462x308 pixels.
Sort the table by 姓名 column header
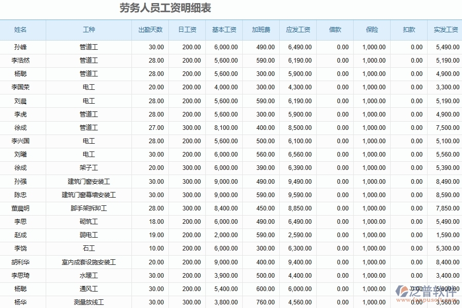pos(21,30)
